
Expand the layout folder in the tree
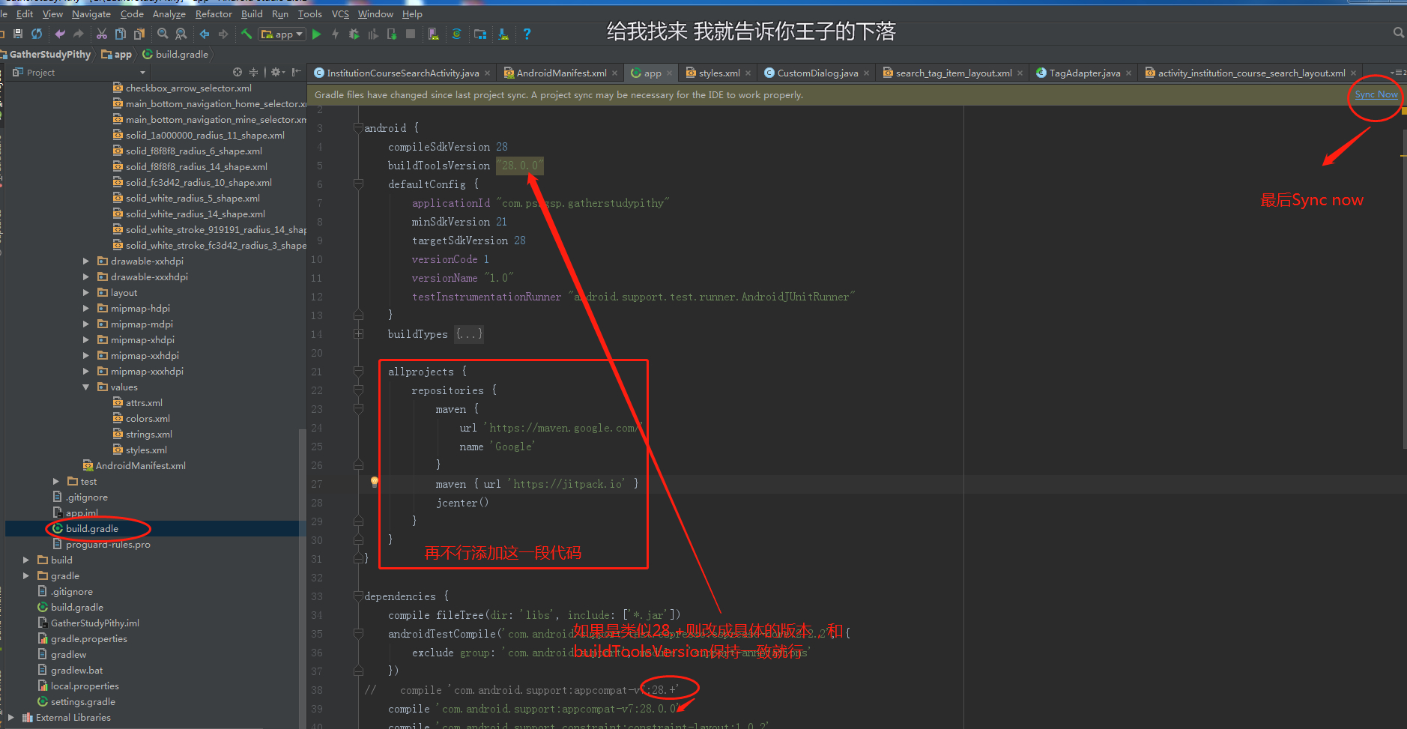pos(86,293)
